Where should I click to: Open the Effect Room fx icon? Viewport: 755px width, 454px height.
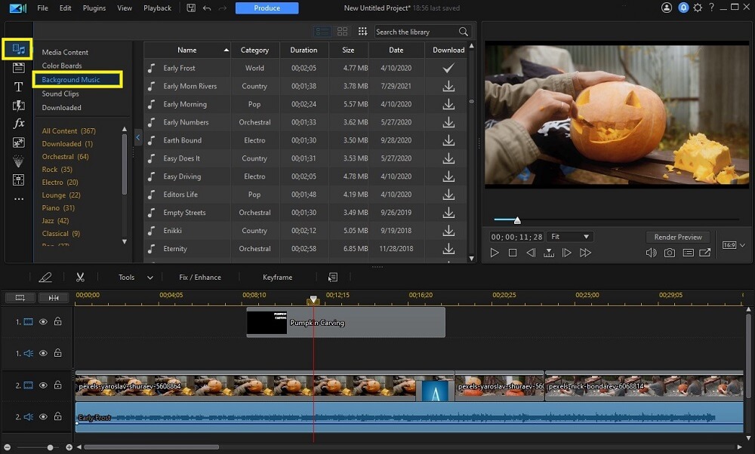[18, 124]
